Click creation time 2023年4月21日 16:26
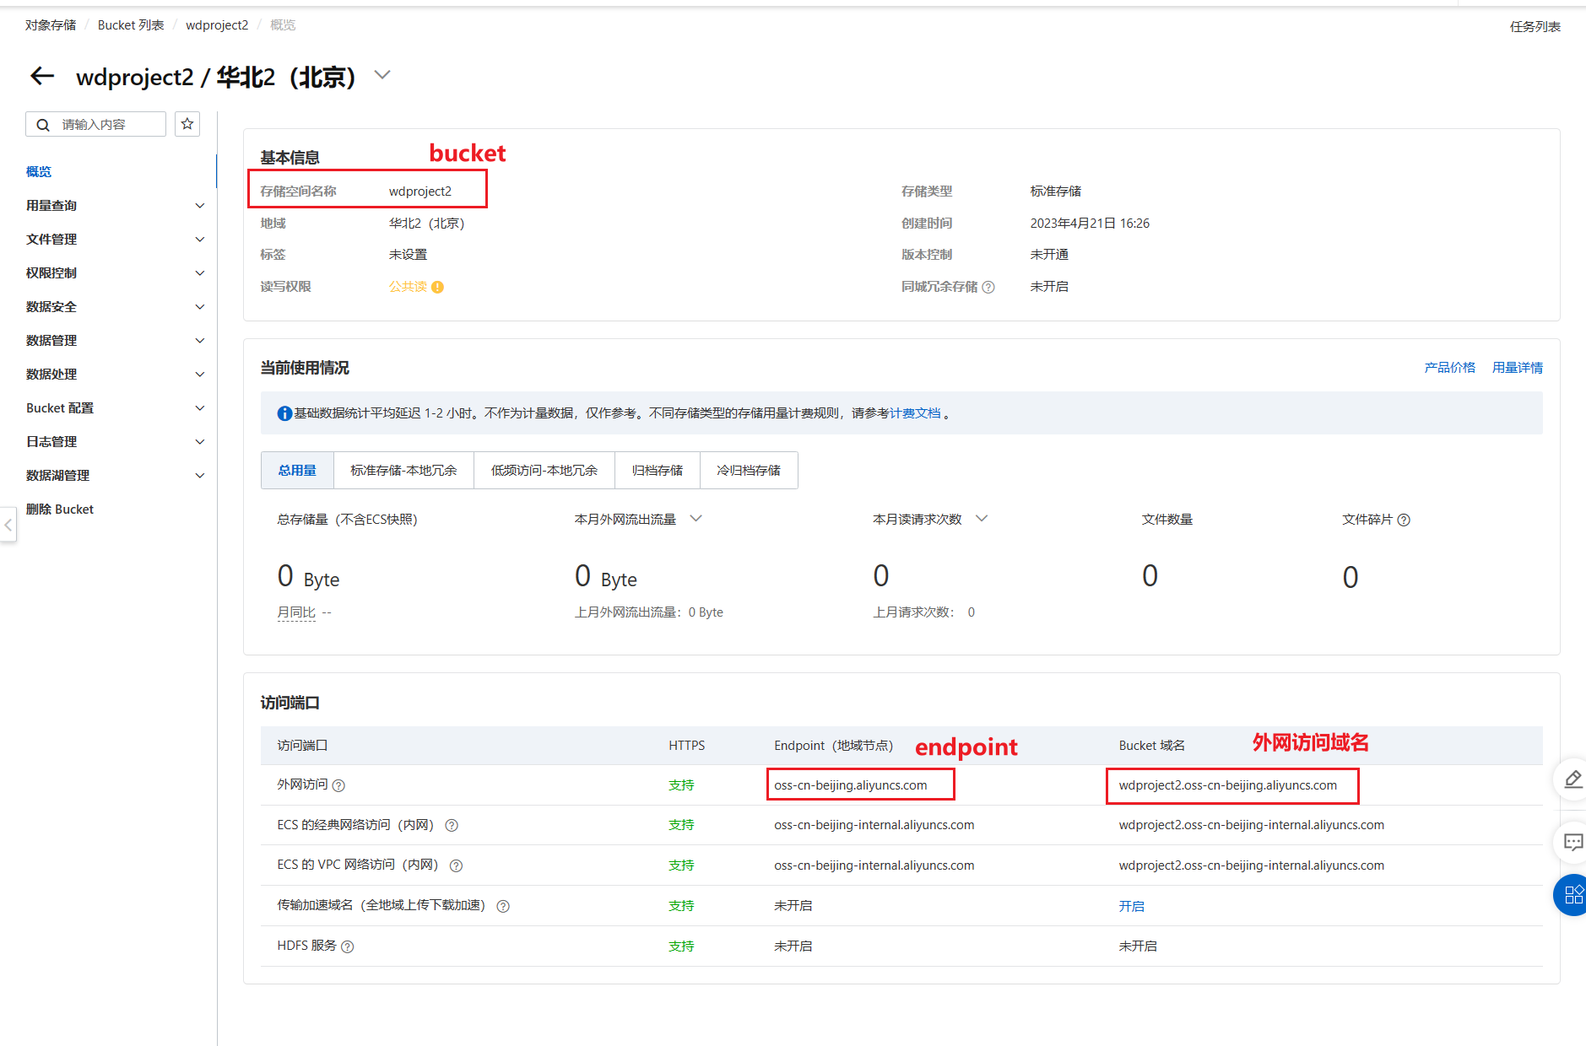The image size is (1586, 1046). (1090, 224)
